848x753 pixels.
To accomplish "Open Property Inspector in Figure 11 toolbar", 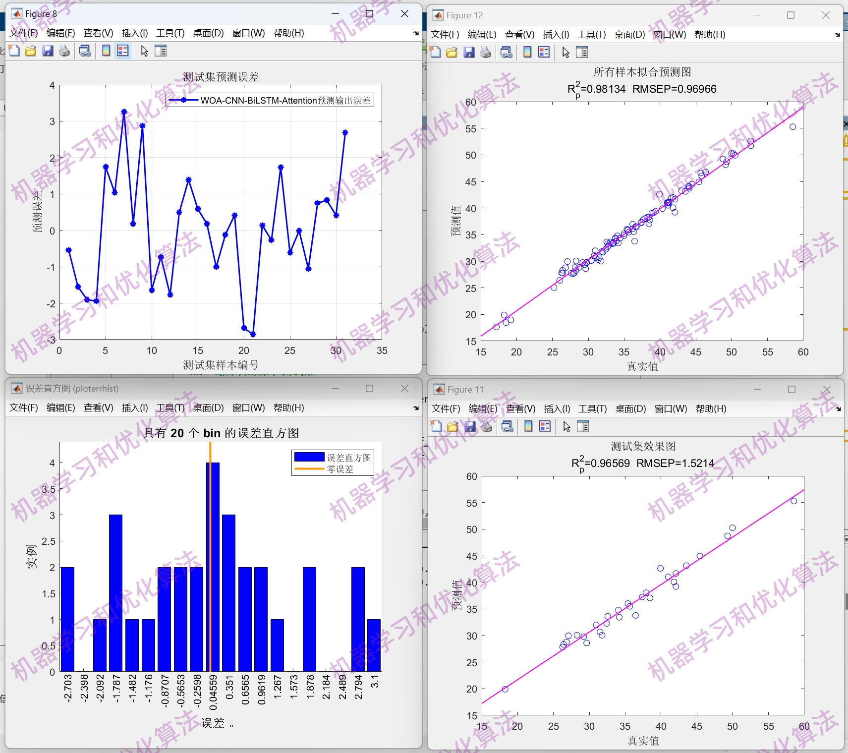I will [583, 427].
